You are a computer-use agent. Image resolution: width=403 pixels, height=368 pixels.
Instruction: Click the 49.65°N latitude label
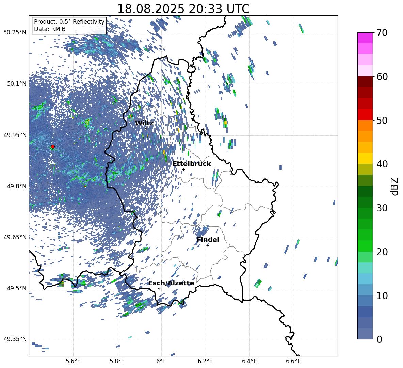point(15,237)
